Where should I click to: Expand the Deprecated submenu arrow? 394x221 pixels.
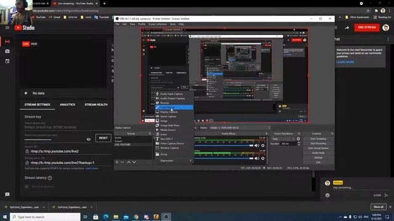click(190, 161)
